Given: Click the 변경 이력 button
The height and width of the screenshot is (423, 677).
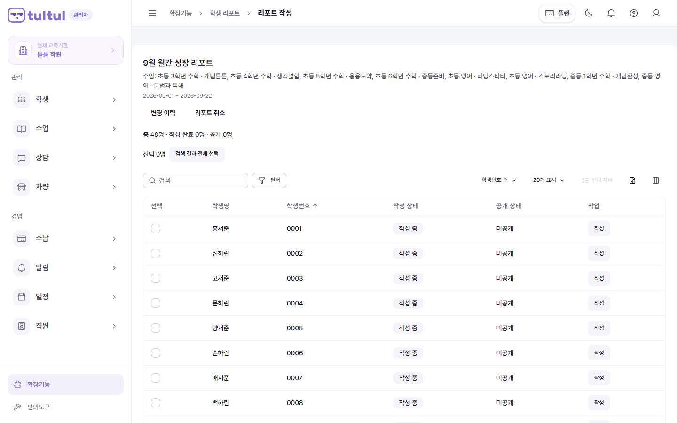Looking at the screenshot, I should pos(163,113).
